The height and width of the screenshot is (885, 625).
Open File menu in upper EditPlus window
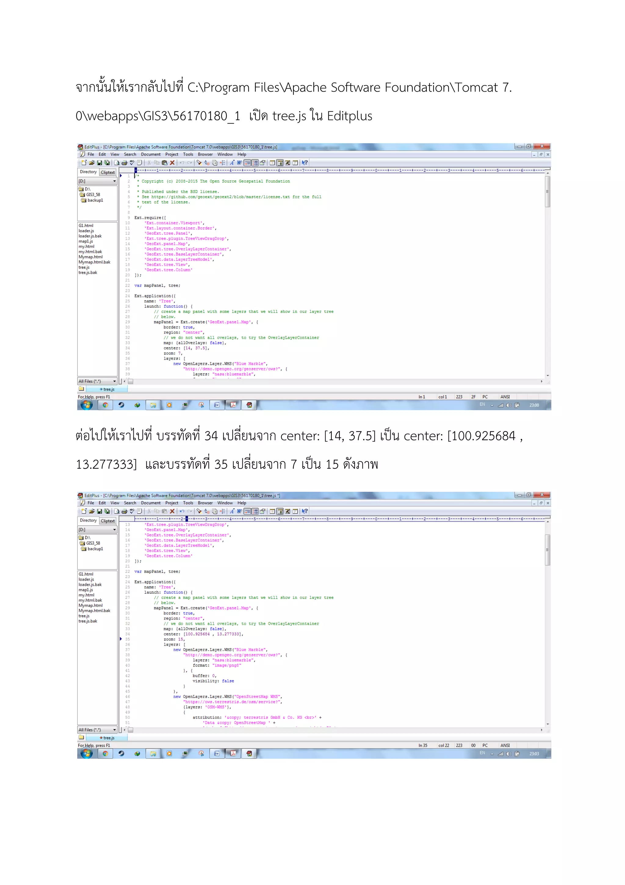(91, 154)
